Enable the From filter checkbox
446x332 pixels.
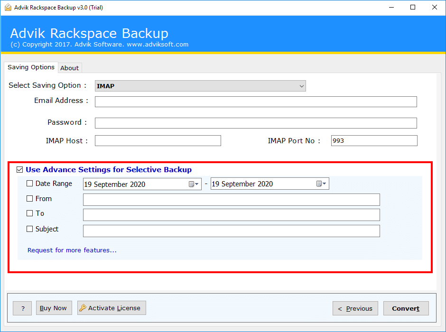tap(29, 198)
